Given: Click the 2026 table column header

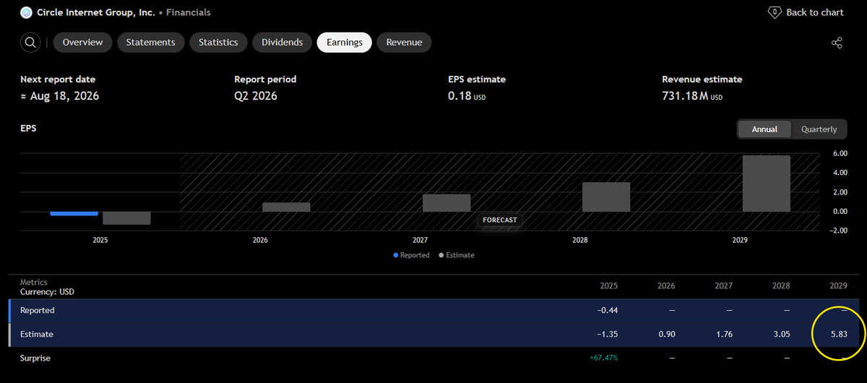Looking at the screenshot, I should click(666, 286).
